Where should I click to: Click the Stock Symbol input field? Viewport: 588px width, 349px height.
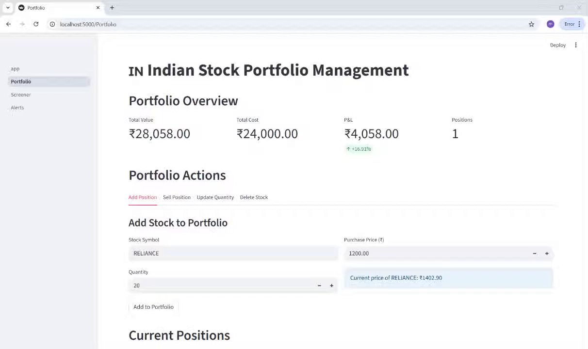233,254
